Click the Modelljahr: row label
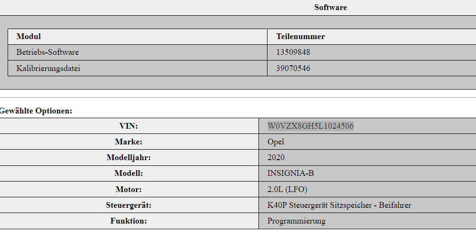 (129, 157)
